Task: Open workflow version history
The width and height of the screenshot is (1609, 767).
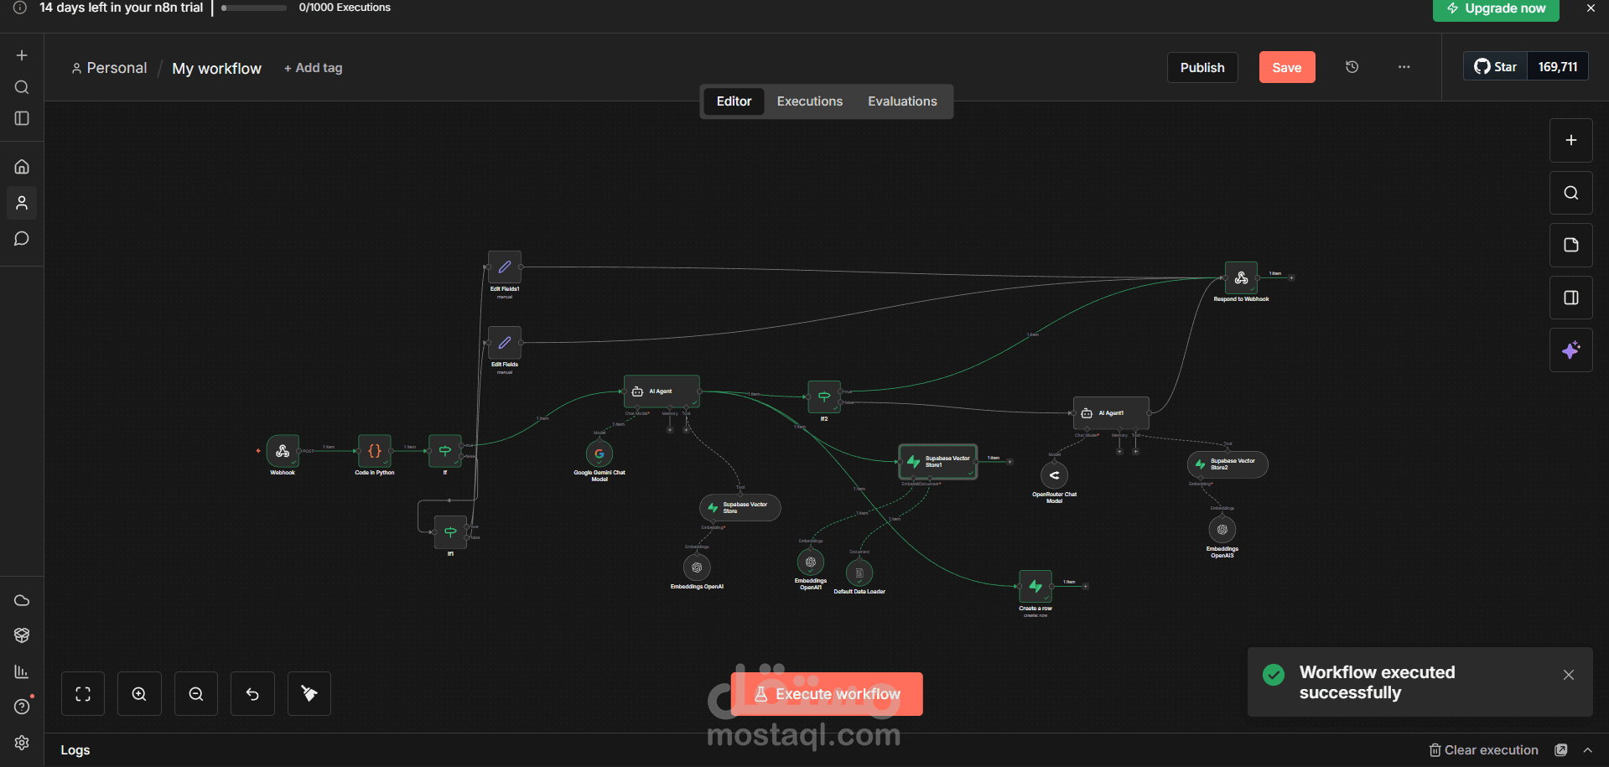Action: 1352,67
